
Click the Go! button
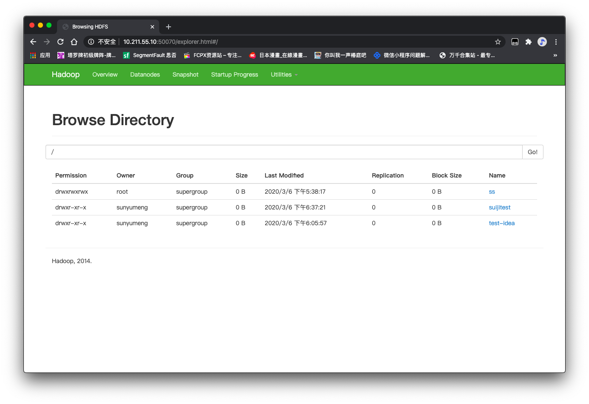click(532, 152)
